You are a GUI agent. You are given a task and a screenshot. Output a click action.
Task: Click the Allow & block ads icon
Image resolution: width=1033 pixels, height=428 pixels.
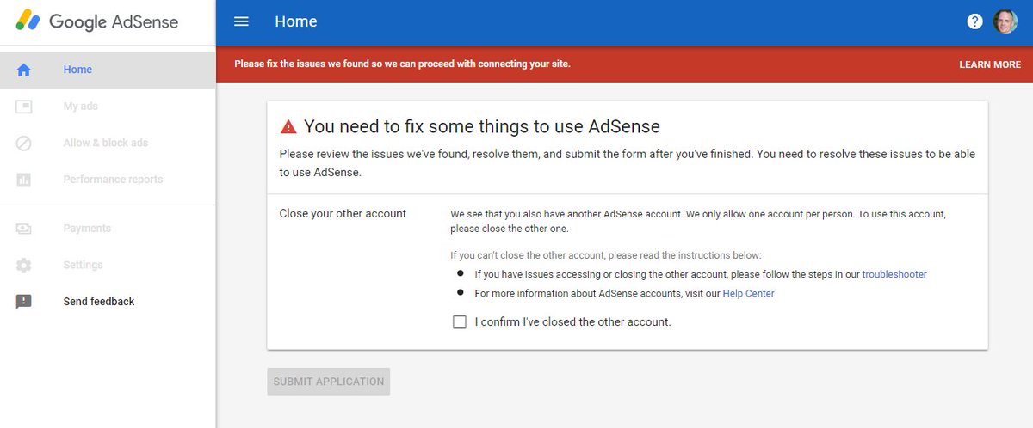24,144
